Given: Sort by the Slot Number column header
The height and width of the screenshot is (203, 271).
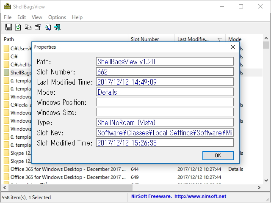Looking at the screenshot, I should [152, 39].
